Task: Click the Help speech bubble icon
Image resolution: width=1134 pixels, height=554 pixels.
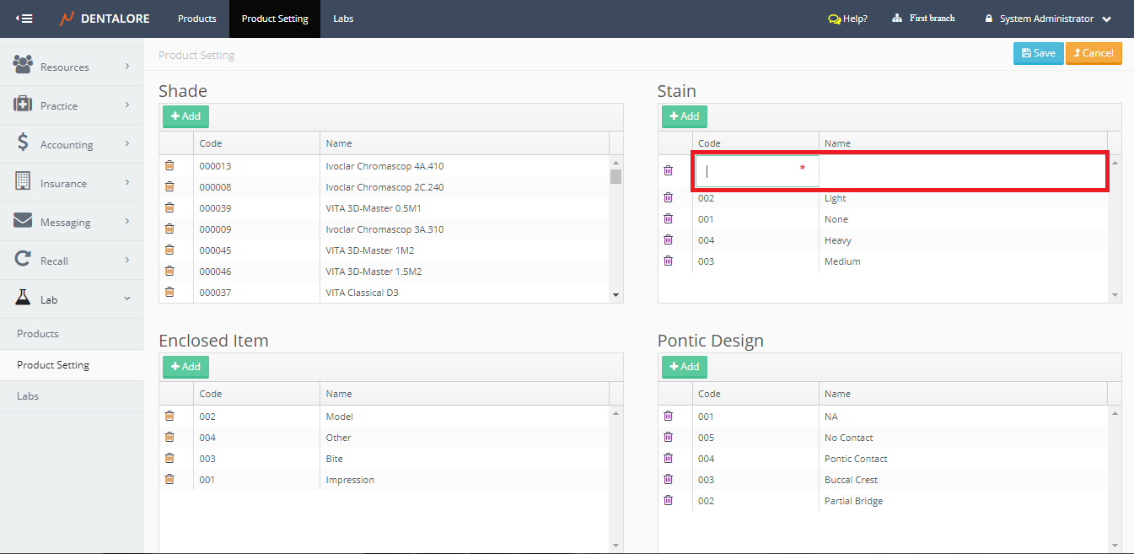Action: [834, 19]
